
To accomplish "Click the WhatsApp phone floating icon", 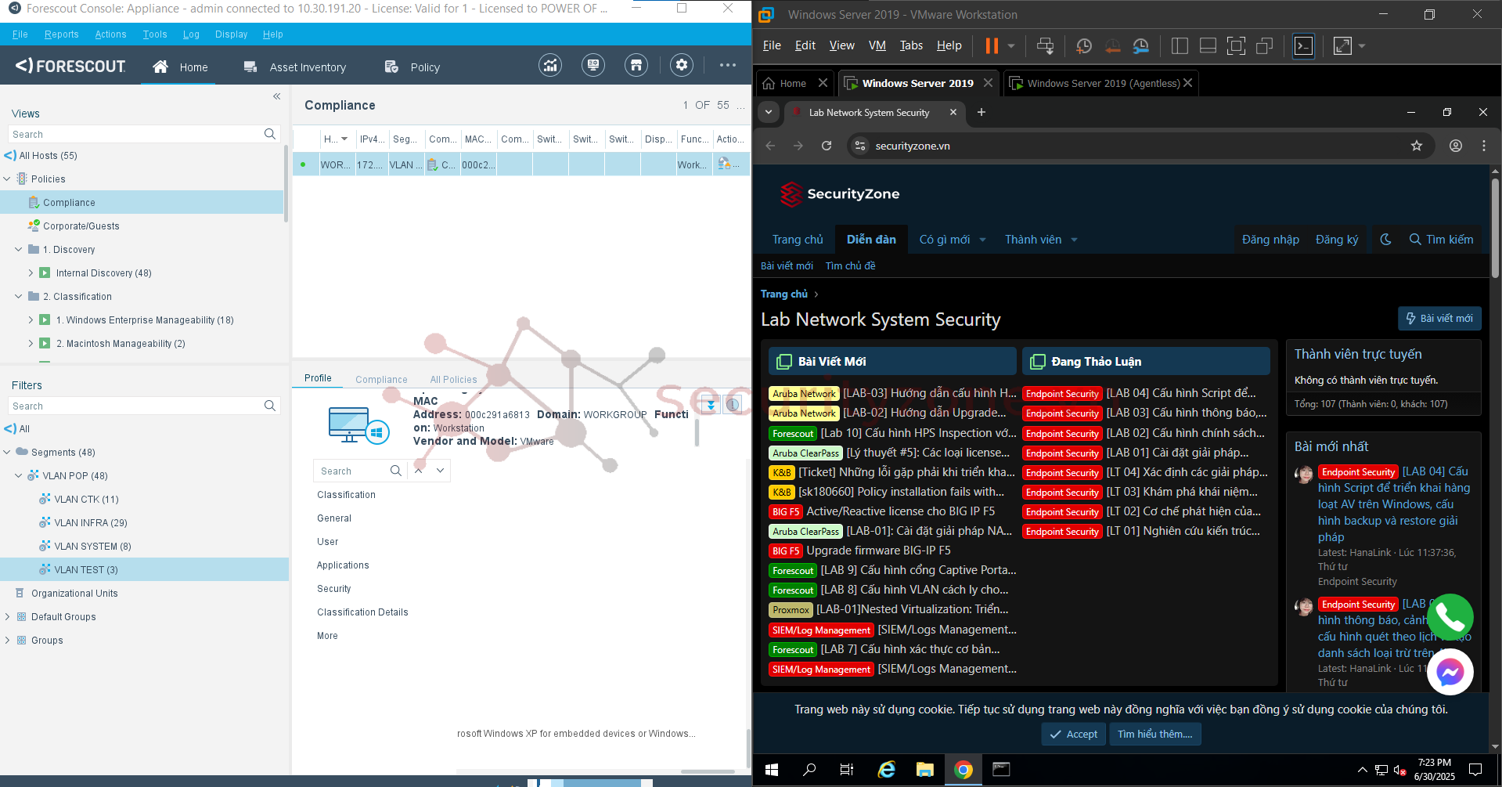I will tap(1450, 617).
